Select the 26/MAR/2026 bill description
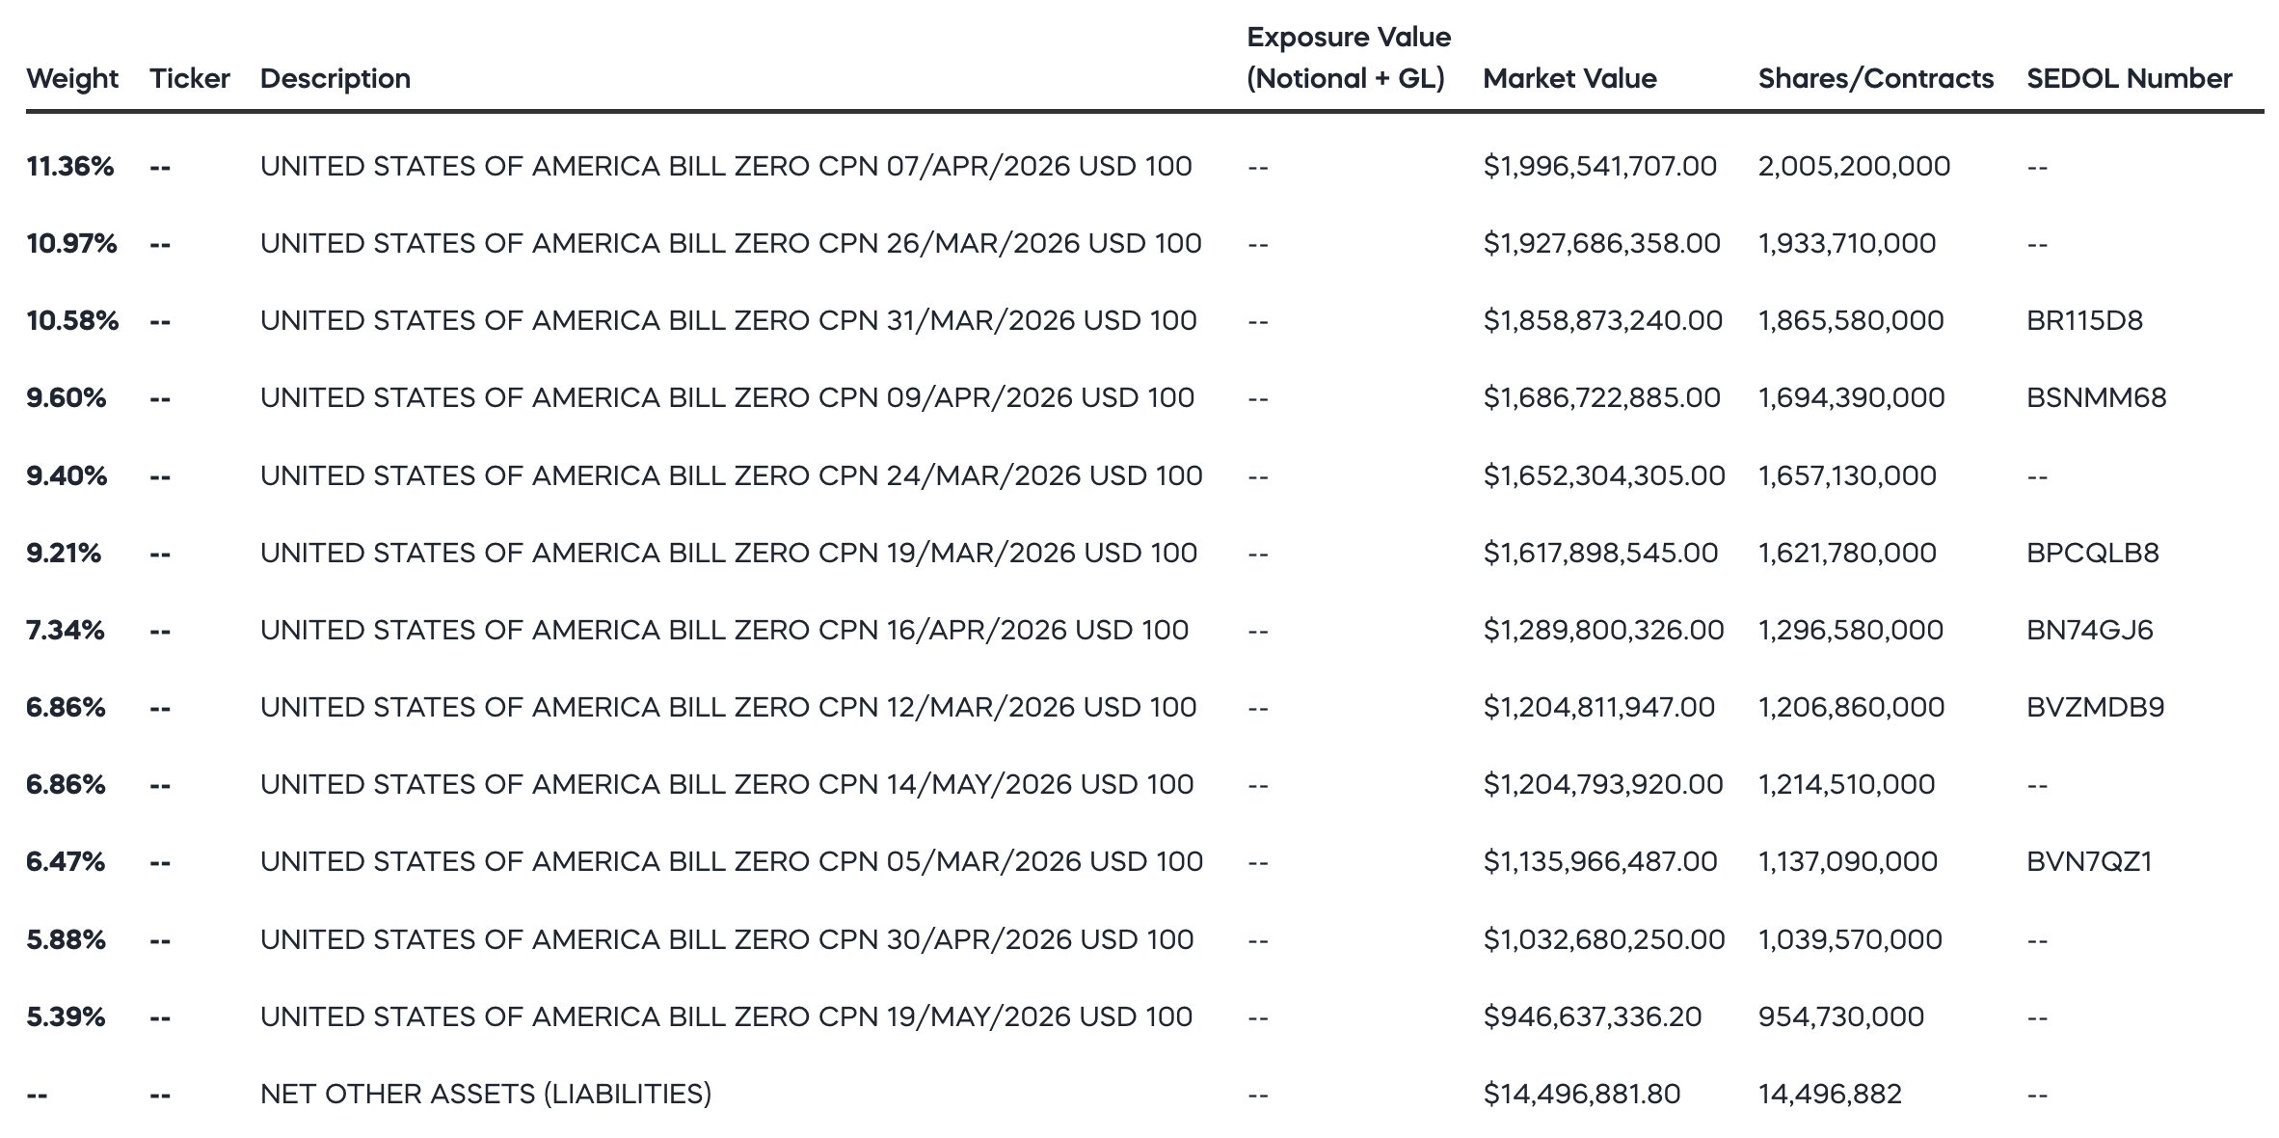 [x=731, y=243]
